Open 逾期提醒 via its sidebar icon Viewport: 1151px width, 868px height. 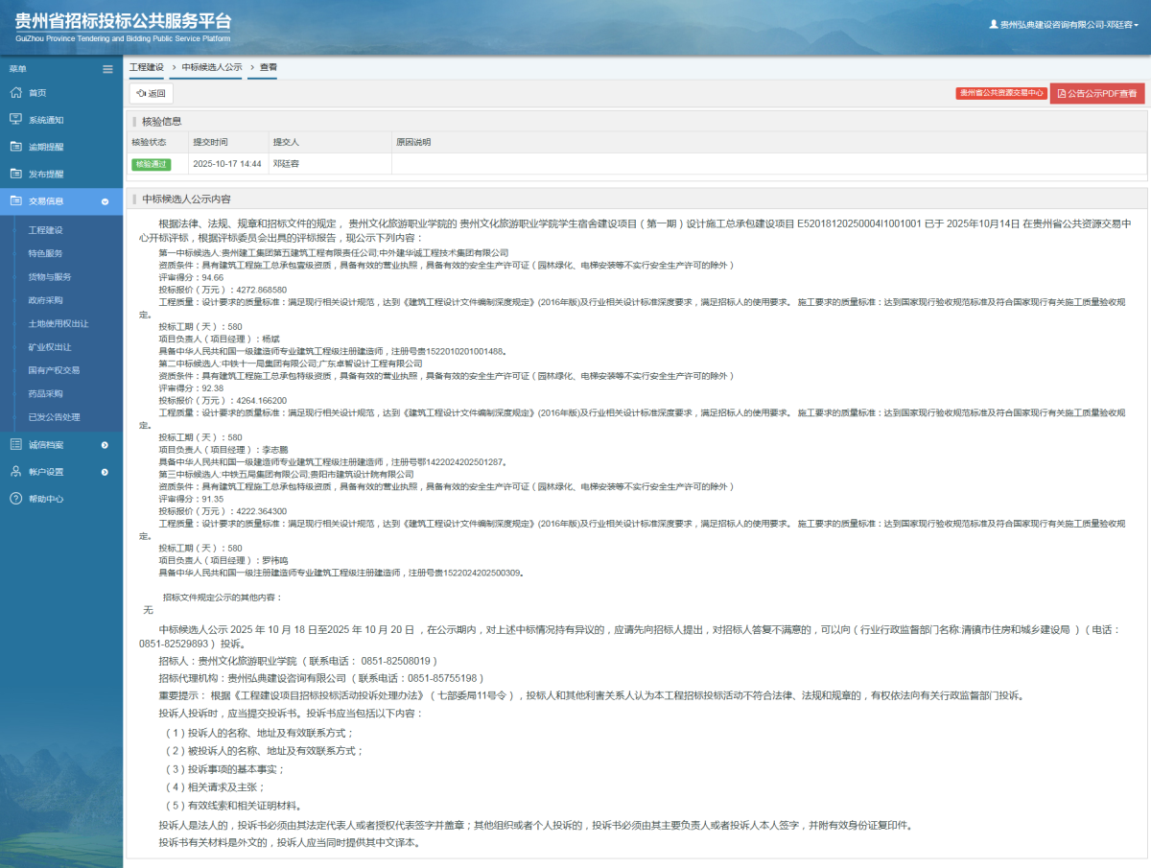coord(15,147)
